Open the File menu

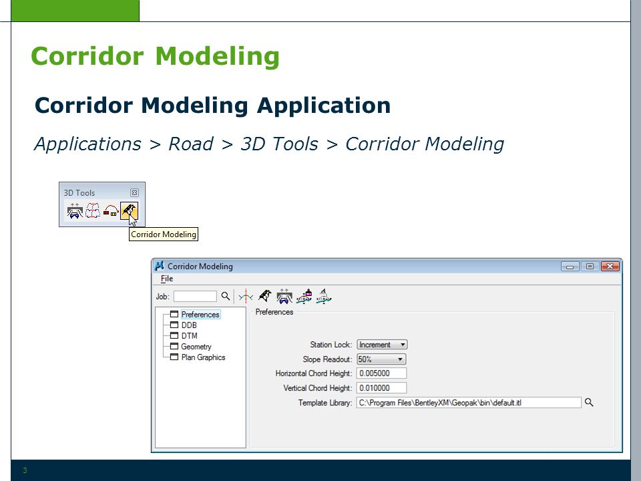click(x=167, y=279)
